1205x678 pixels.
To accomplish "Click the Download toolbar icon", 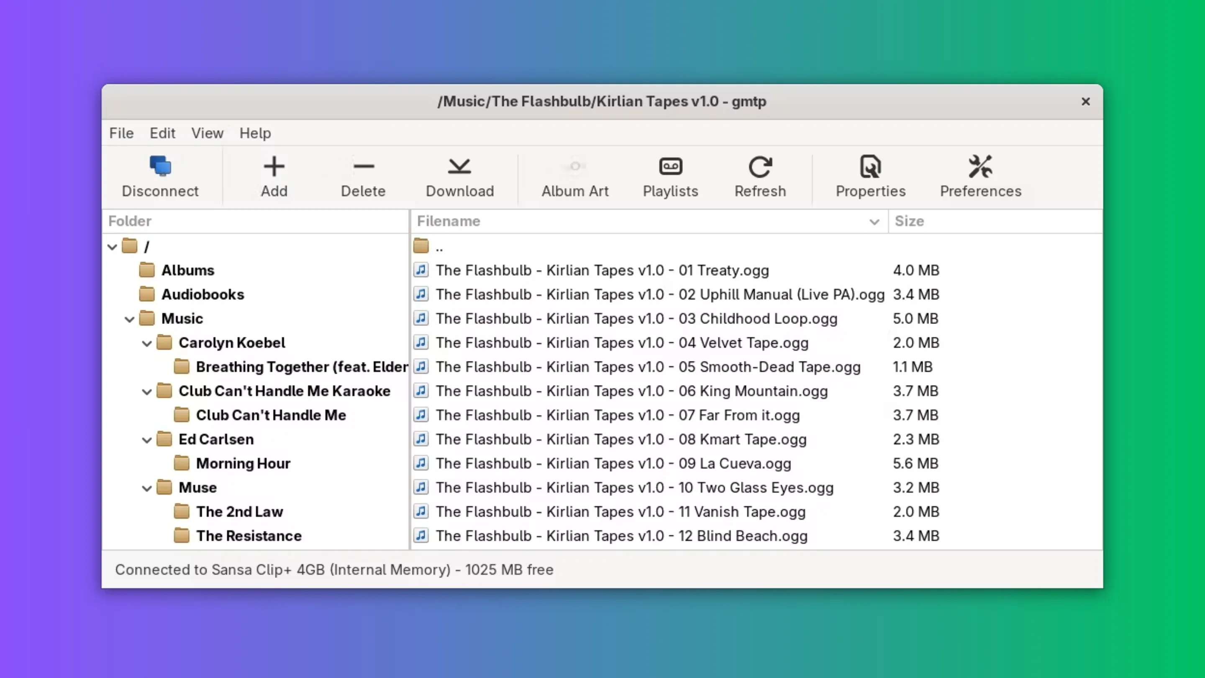I will click(459, 166).
